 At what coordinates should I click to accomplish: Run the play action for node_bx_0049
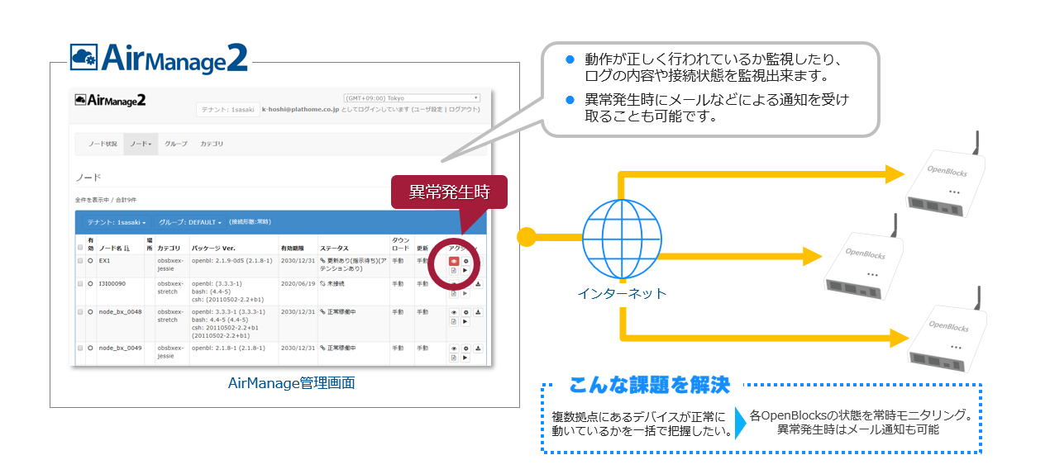coord(465,358)
